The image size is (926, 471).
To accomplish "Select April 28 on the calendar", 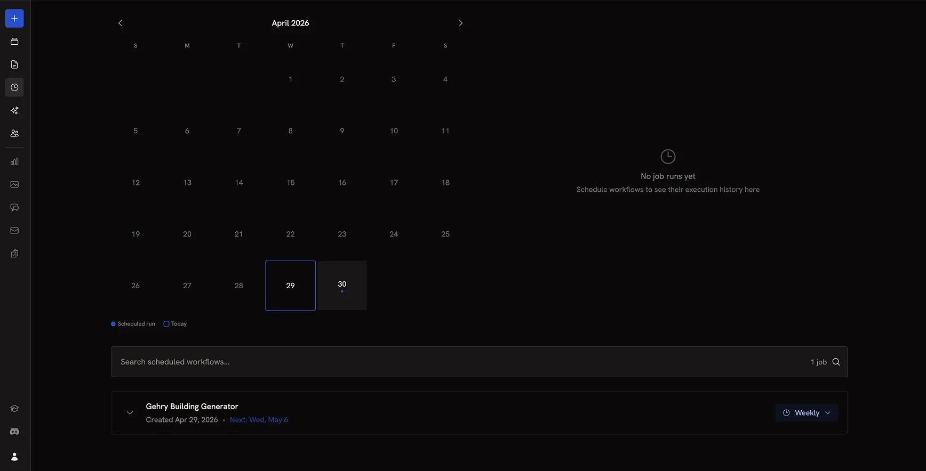I will tap(238, 286).
